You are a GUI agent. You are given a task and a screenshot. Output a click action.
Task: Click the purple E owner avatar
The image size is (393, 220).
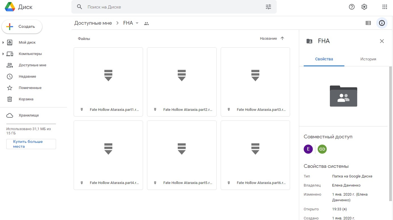coord(308,149)
